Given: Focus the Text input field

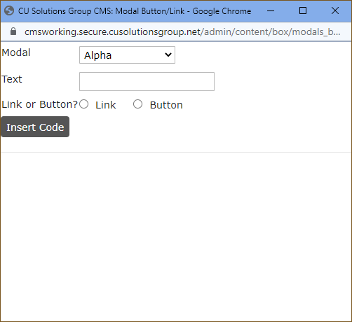Looking at the screenshot, I should tap(147, 81).
